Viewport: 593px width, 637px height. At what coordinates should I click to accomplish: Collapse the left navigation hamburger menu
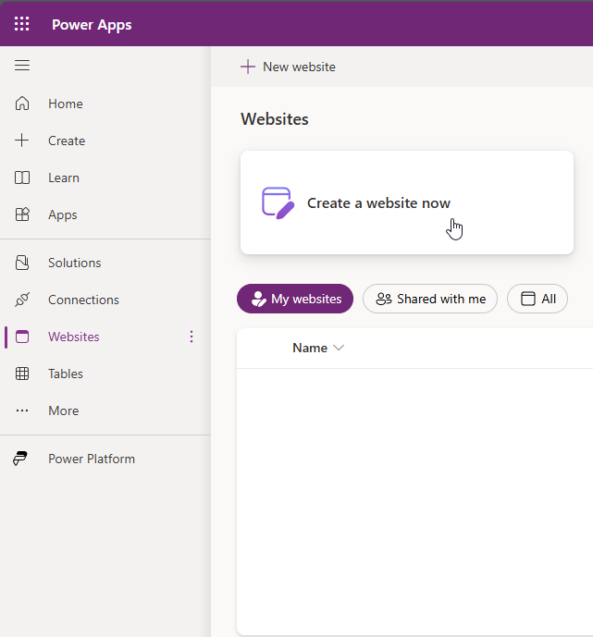pyautogui.click(x=22, y=65)
